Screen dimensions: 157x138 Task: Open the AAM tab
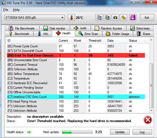pos(80,28)
